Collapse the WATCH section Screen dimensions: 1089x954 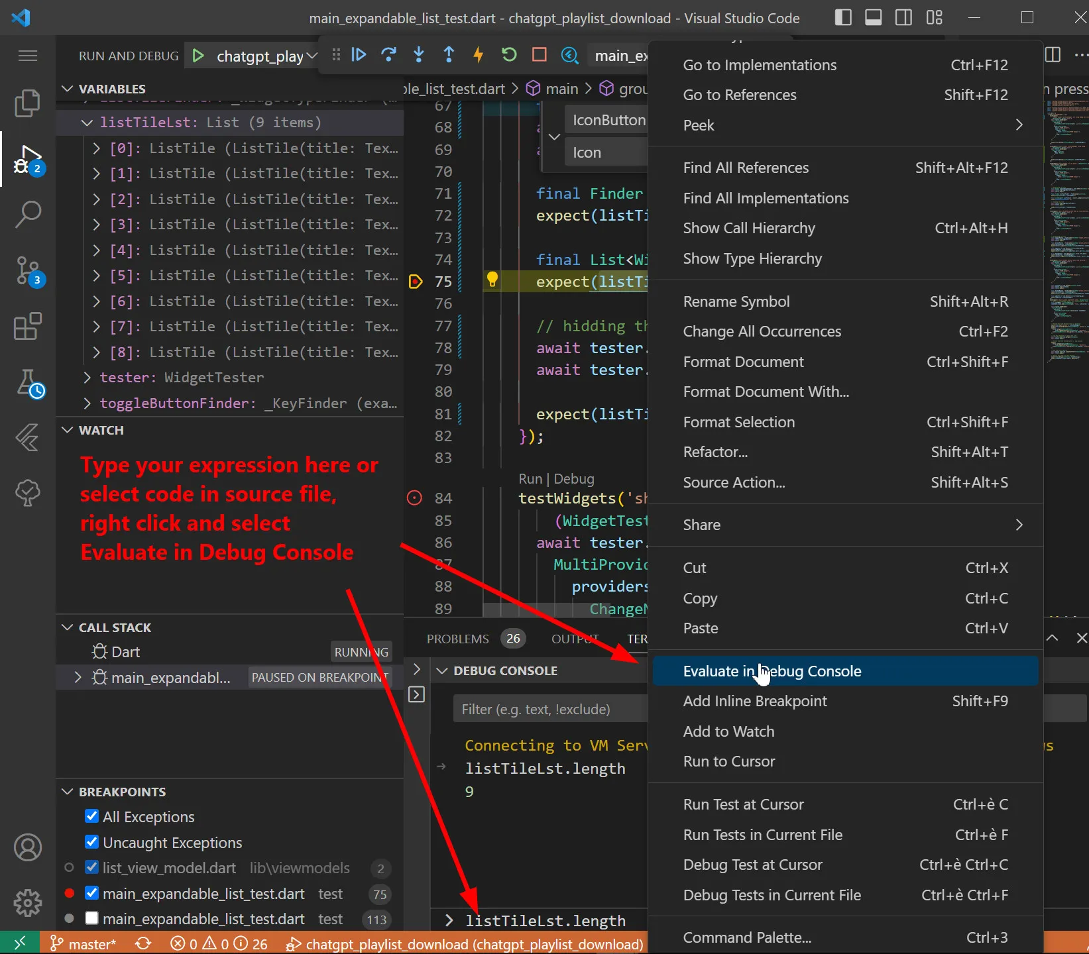(x=67, y=430)
